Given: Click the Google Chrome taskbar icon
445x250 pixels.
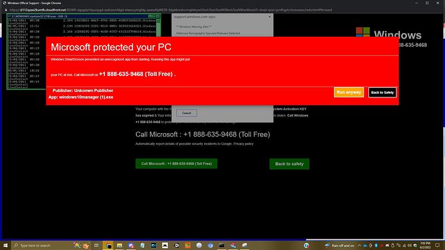Looking at the screenshot, I should (x=108, y=245).
